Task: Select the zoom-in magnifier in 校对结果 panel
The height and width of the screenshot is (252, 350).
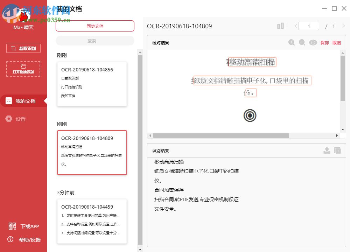Action: point(292,42)
